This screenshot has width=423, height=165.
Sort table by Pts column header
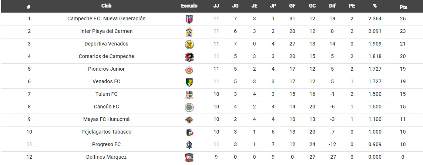click(x=403, y=7)
